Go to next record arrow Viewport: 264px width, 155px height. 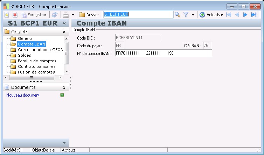click(245, 15)
